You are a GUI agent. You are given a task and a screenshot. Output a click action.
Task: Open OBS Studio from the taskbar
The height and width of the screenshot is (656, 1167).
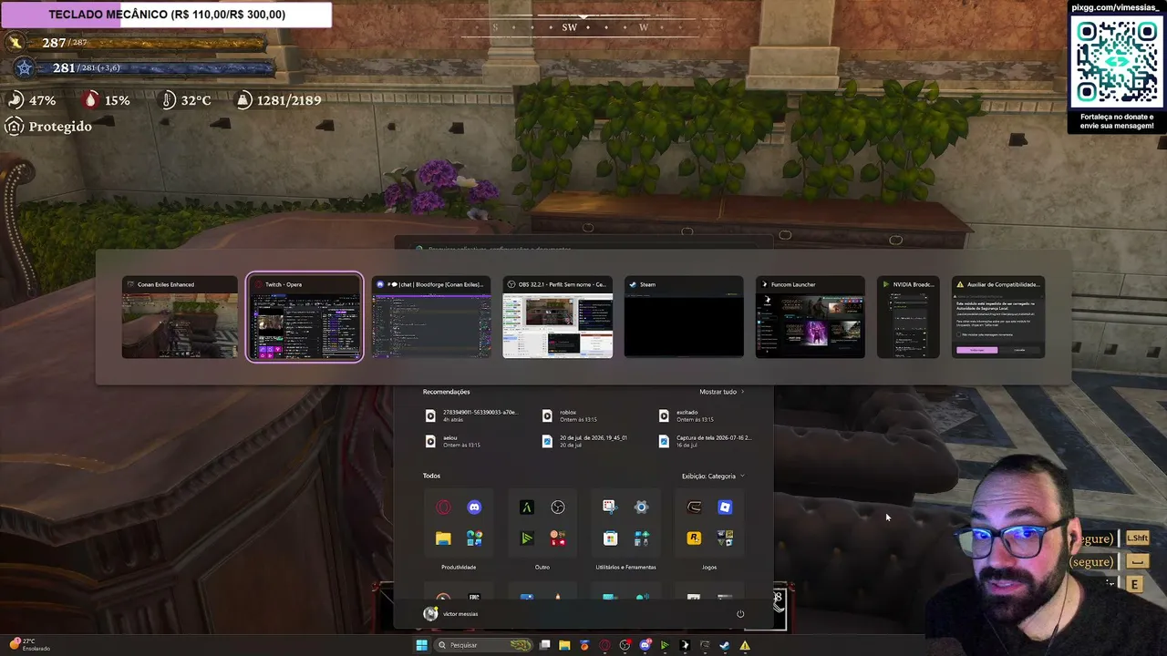click(x=625, y=645)
